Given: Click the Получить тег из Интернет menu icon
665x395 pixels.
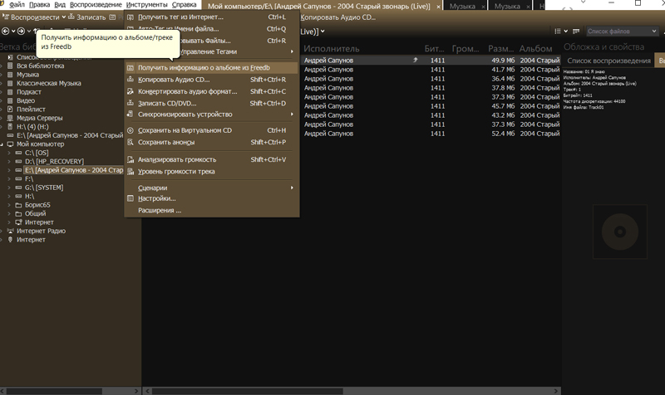Looking at the screenshot, I should tap(131, 17).
